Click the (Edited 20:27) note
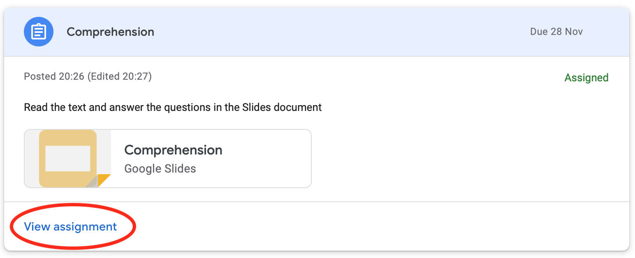The image size is (635, 258). click(120, 76)
